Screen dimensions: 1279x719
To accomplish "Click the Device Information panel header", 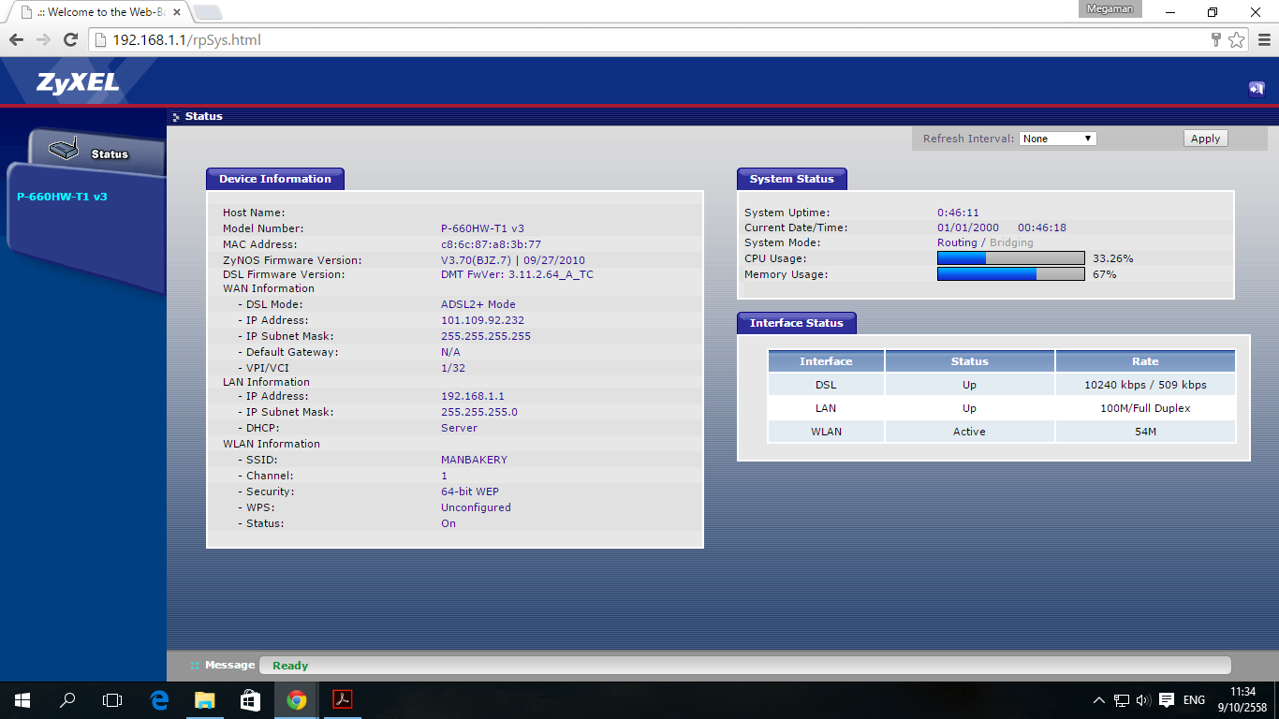I will tap(275, 179).
